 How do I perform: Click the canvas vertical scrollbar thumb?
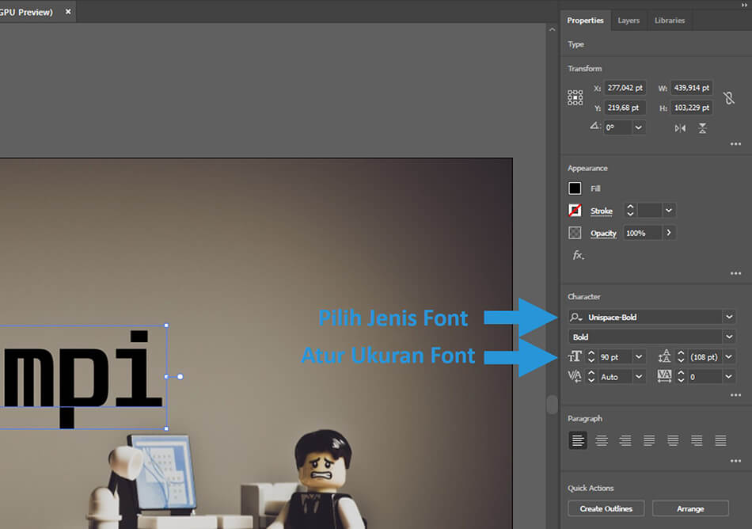click(x=552, y=405)
